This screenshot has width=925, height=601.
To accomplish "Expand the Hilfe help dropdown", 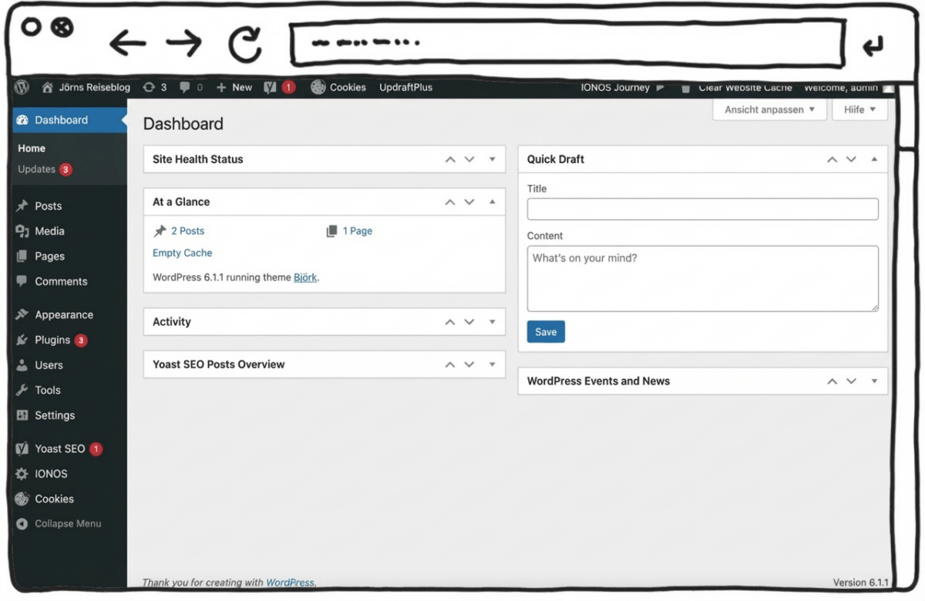I will tap(859, 110).
